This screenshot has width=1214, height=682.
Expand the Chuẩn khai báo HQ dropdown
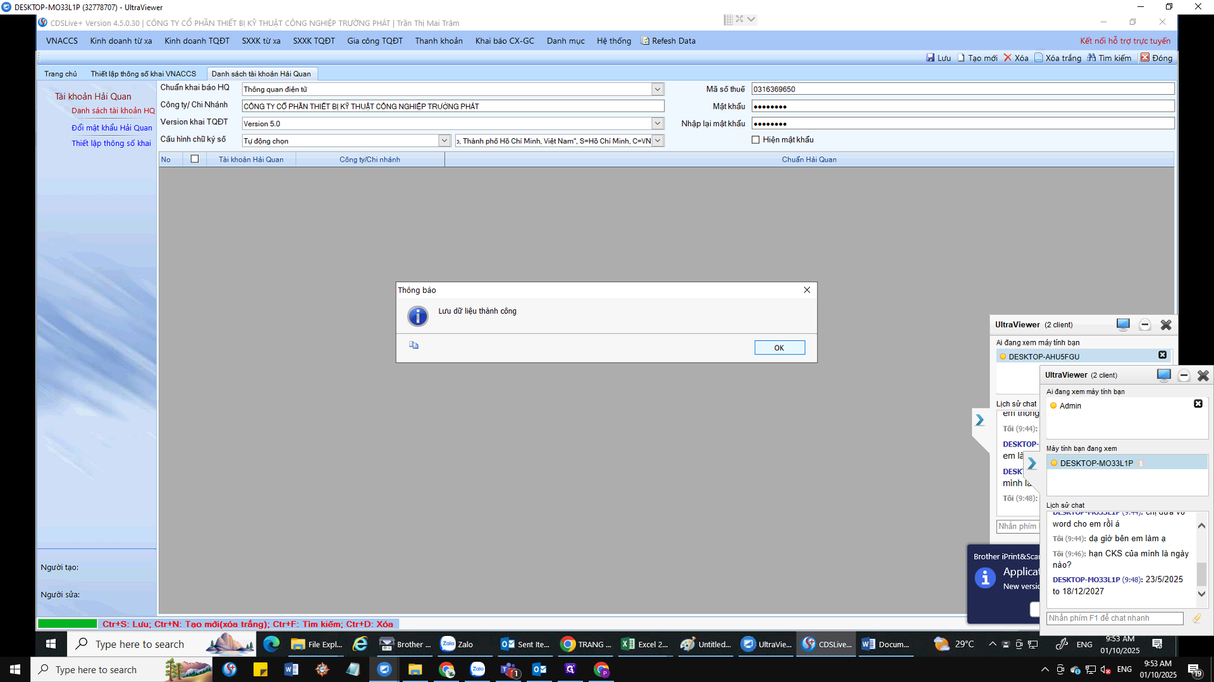[x=658, y=89]
